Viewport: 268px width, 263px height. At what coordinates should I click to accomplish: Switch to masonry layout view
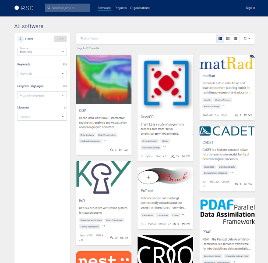tap(220, 39)
